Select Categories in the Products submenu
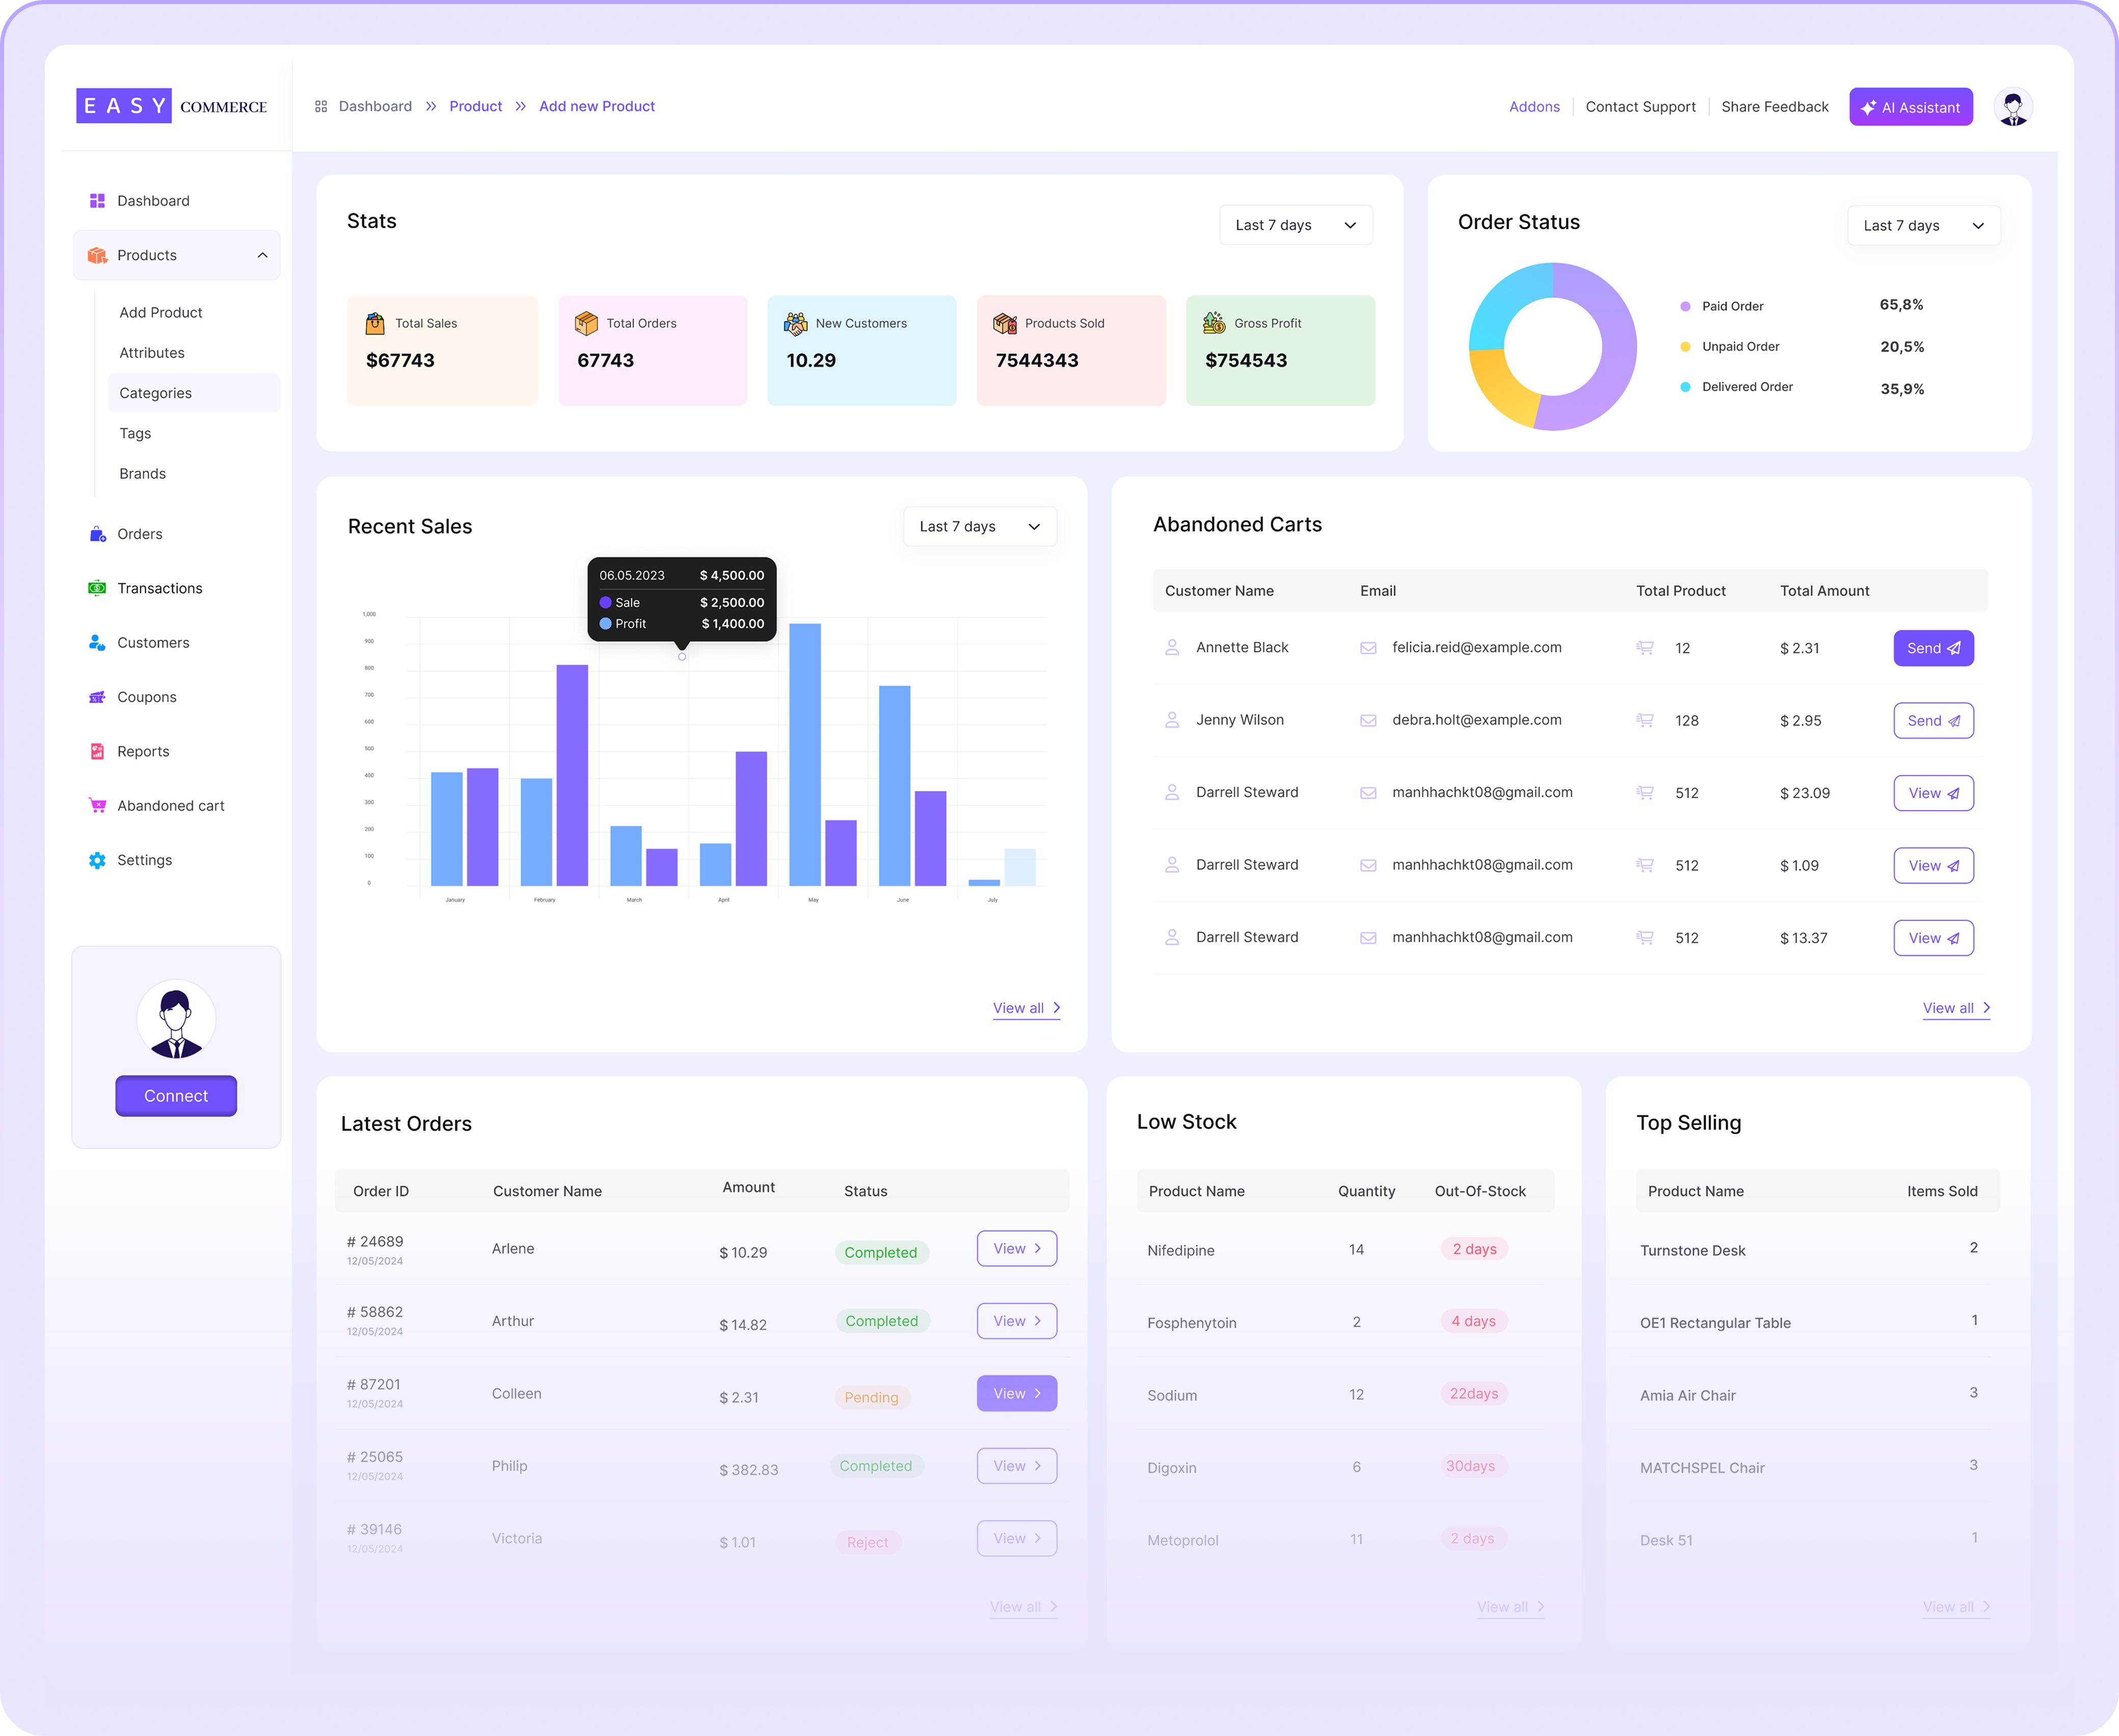 pos(156,393)
